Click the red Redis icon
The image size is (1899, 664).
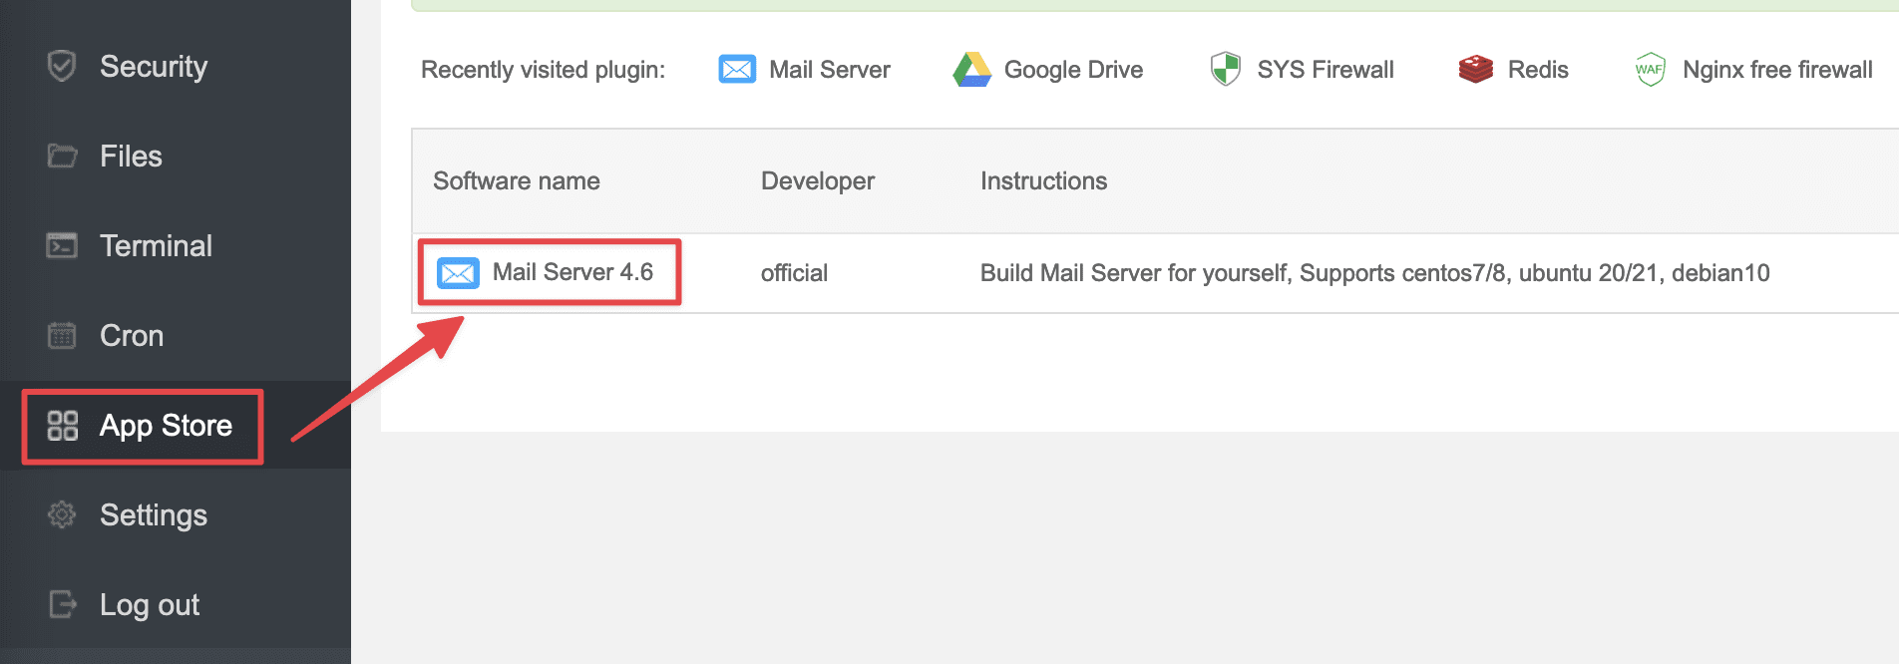(1475, 70)
